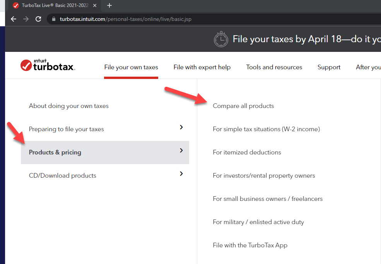Click the address bar URL
This screenshot has width=381, height=264.
click(126, 19)
